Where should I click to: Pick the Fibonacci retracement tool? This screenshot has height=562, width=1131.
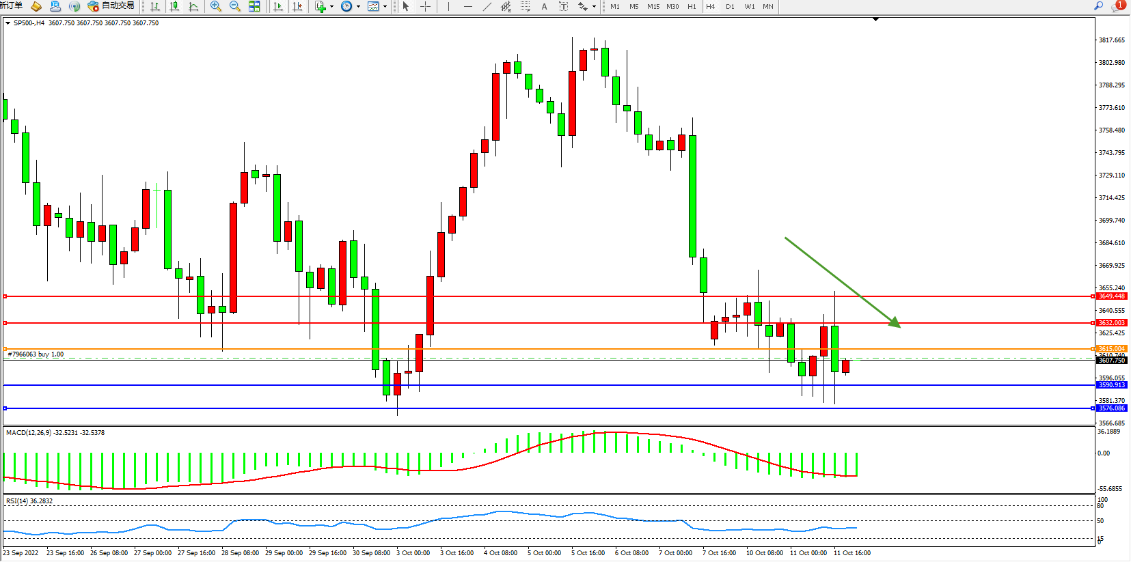[525, 6]
